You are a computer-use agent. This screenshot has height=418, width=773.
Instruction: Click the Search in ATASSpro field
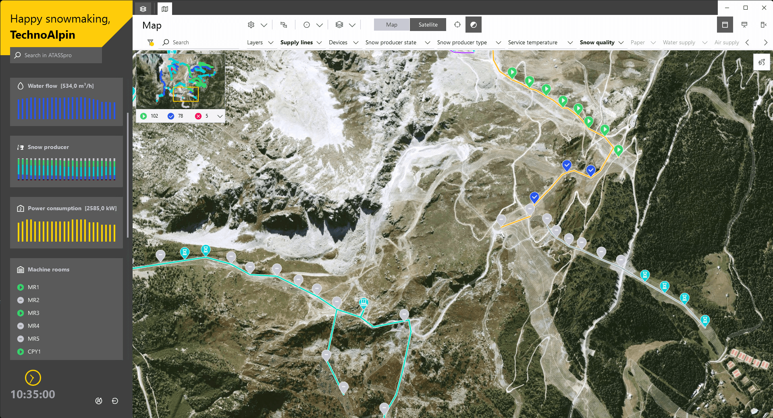click(56, 55)
